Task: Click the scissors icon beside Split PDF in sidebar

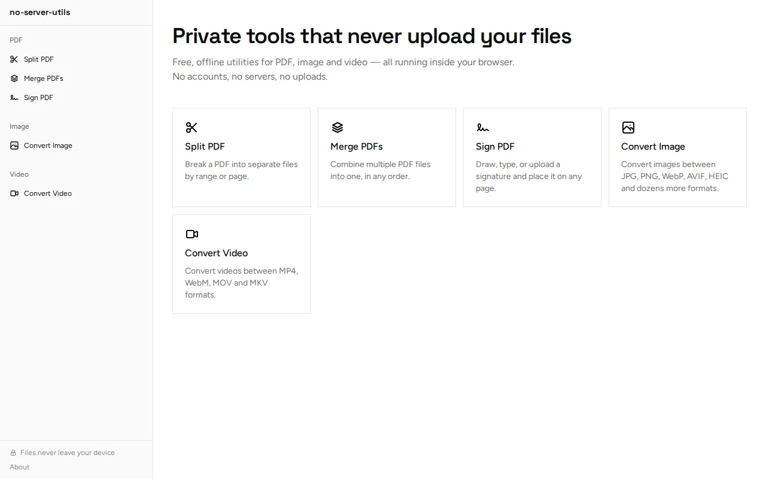Action: click(14, 59)
